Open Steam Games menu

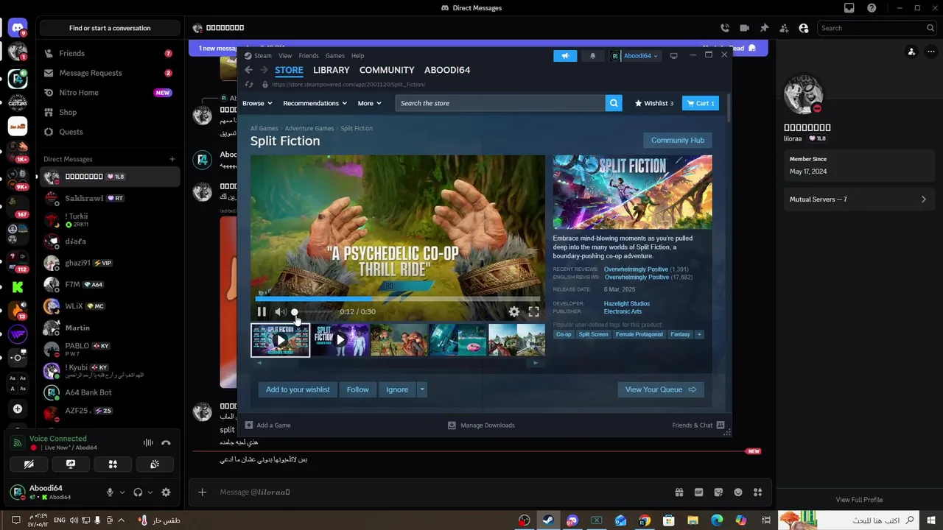click(x=335, y=56)
